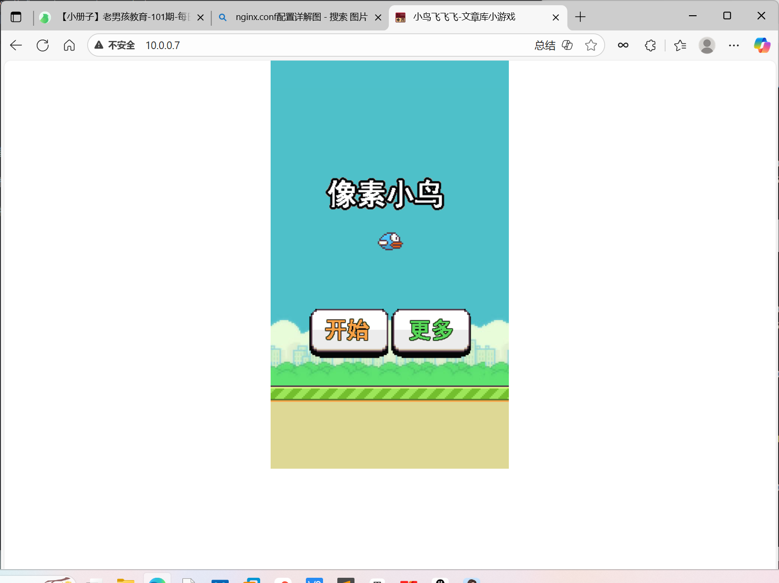The width and height of the screenshot is (779, 583).
Task: Open the 更多 options in the game
Action: pyautogui.click(x=430, y=331)
